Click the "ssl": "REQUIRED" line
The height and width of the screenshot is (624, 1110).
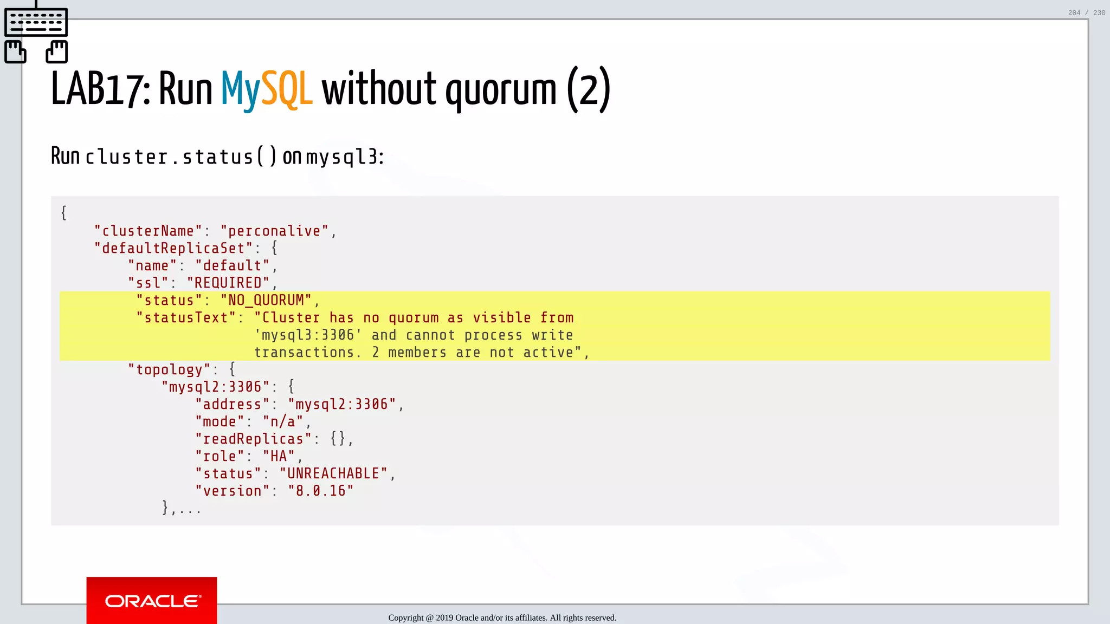pos(203,283)
